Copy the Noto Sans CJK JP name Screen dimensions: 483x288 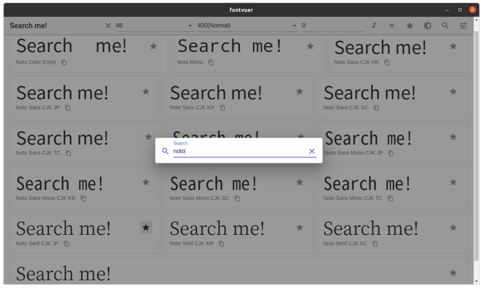click(x=67, y=107)
